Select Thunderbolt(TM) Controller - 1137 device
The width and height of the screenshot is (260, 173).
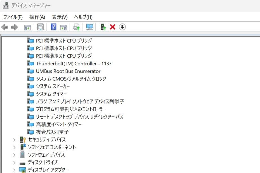73,63
